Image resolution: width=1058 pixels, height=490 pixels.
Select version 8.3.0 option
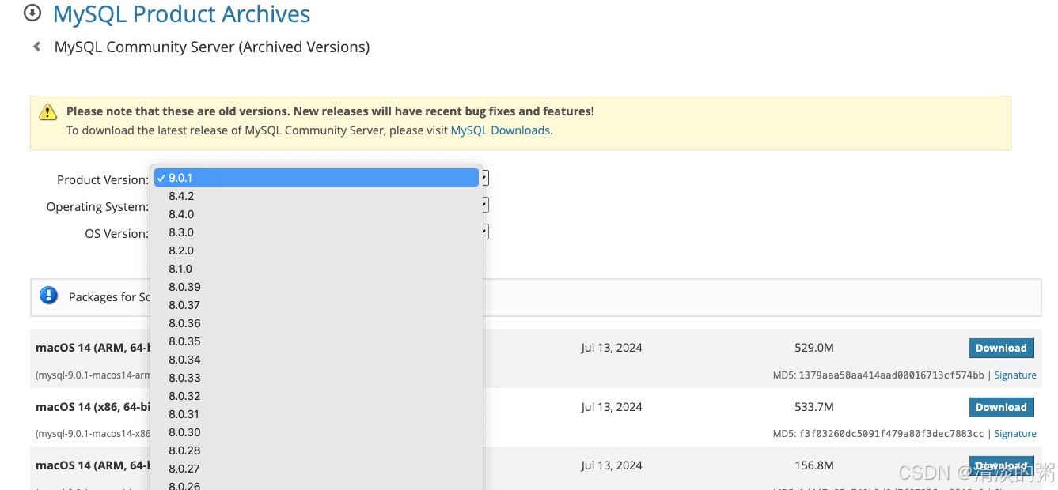tap(317, 232)
